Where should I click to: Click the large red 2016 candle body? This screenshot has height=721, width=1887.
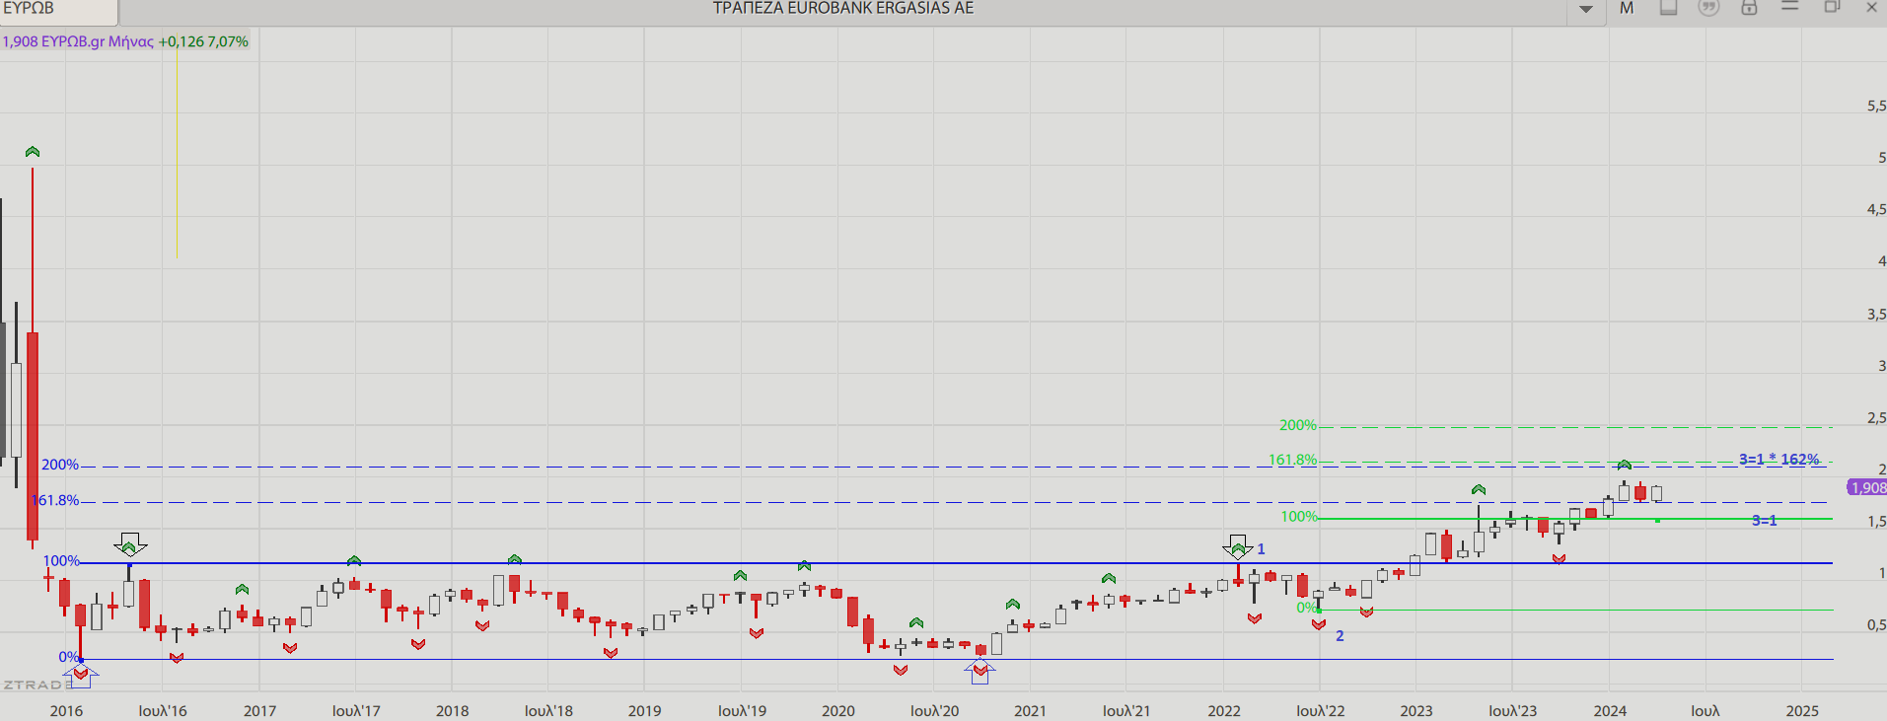[x=33, y=436]
